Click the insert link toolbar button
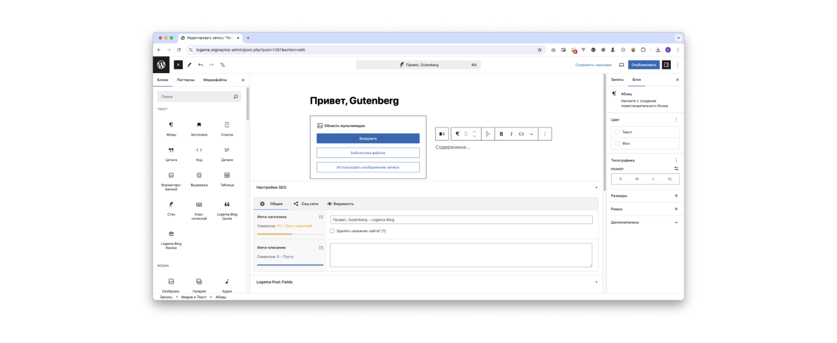 [x=522, y=134]
